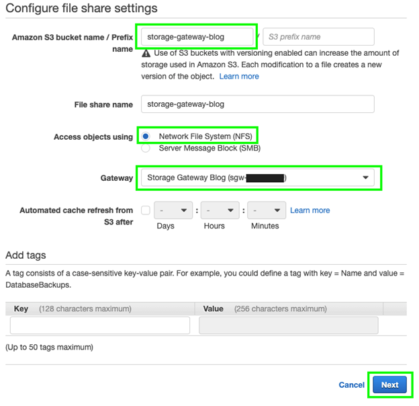
Task: Click the S3 prefix name field
Action: 318,37
